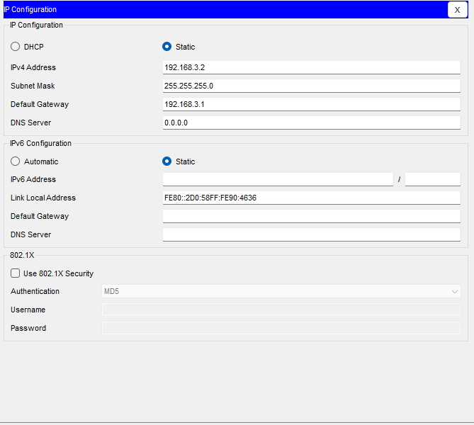Click the '802.1X' group title
This screenshot has width=474, height=425.
pos(22,255)
